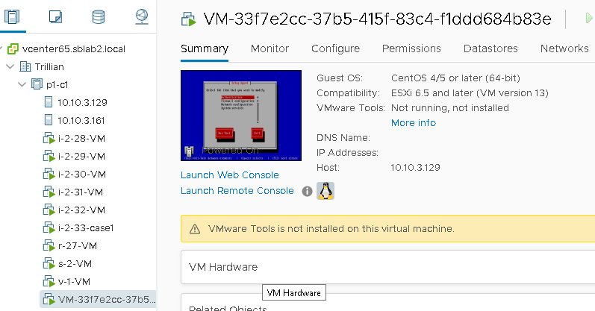
Task: Click the VM icon for i-2-28-VM
Action: [x=49, y=139]
